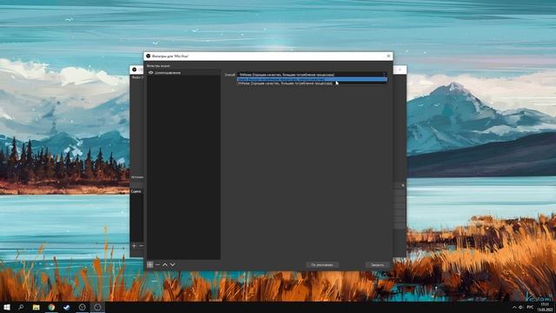Open the taskbar clock and date
Viewport: 556px width, 313px height.
pyautogui.click(x=545, y=307)
